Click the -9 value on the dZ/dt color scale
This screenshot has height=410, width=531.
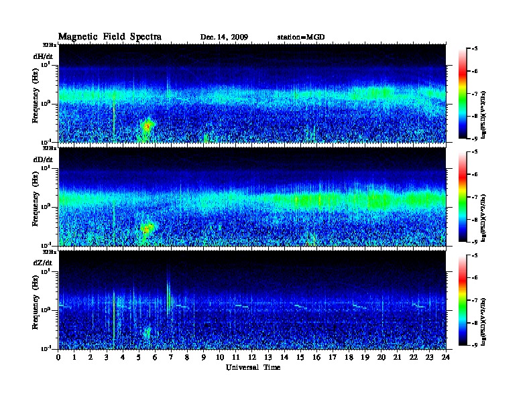click(x=475, y=345)
